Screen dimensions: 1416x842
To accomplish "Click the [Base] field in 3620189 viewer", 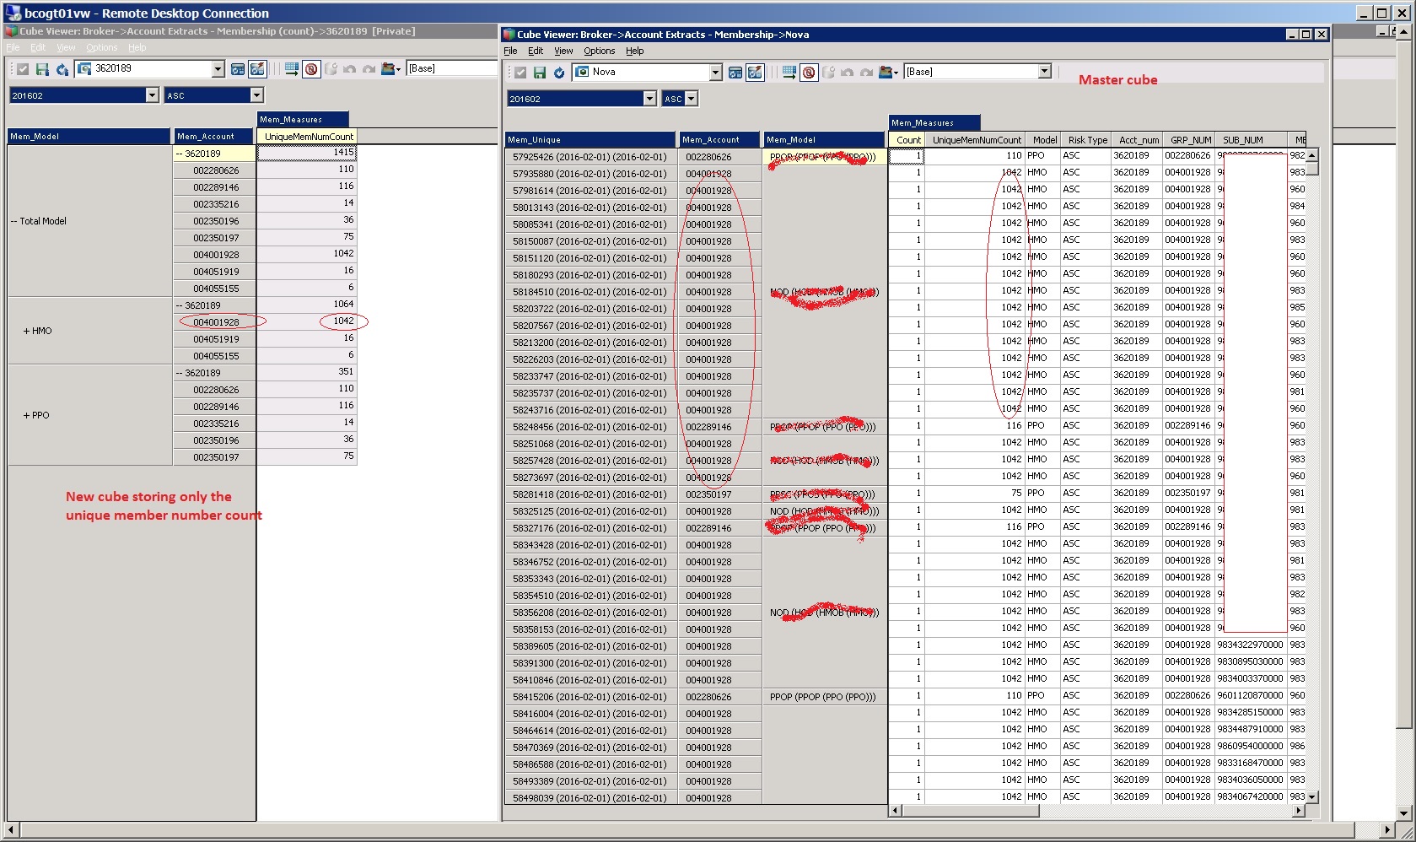I will (x=452, y=68).
